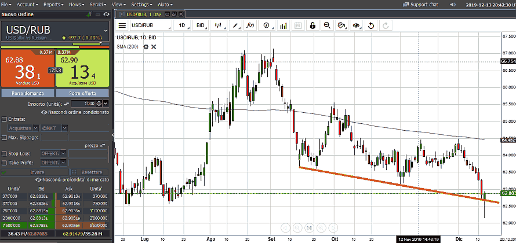516x243 pixels.
Task: Open the 1D timeframe dropdown
Action: [184, 25]
